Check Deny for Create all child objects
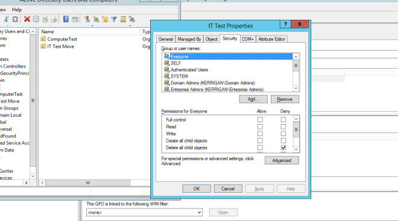 (283, 140)
